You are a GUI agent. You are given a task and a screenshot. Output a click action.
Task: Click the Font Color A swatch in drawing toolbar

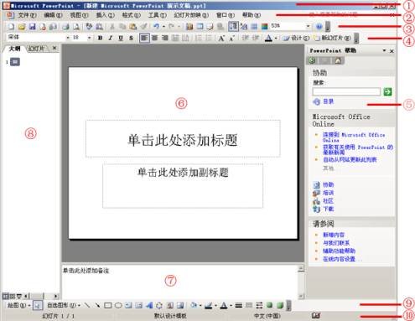[x=224, y=306]
